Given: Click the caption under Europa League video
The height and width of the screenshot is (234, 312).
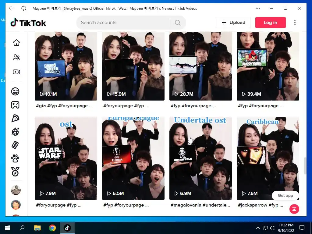Looking at the screenshot, I should [126, 205].
